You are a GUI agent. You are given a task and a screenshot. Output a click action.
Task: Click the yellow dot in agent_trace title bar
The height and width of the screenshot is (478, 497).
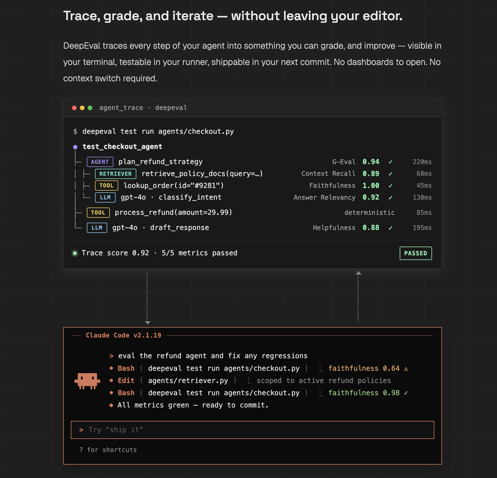82,108
